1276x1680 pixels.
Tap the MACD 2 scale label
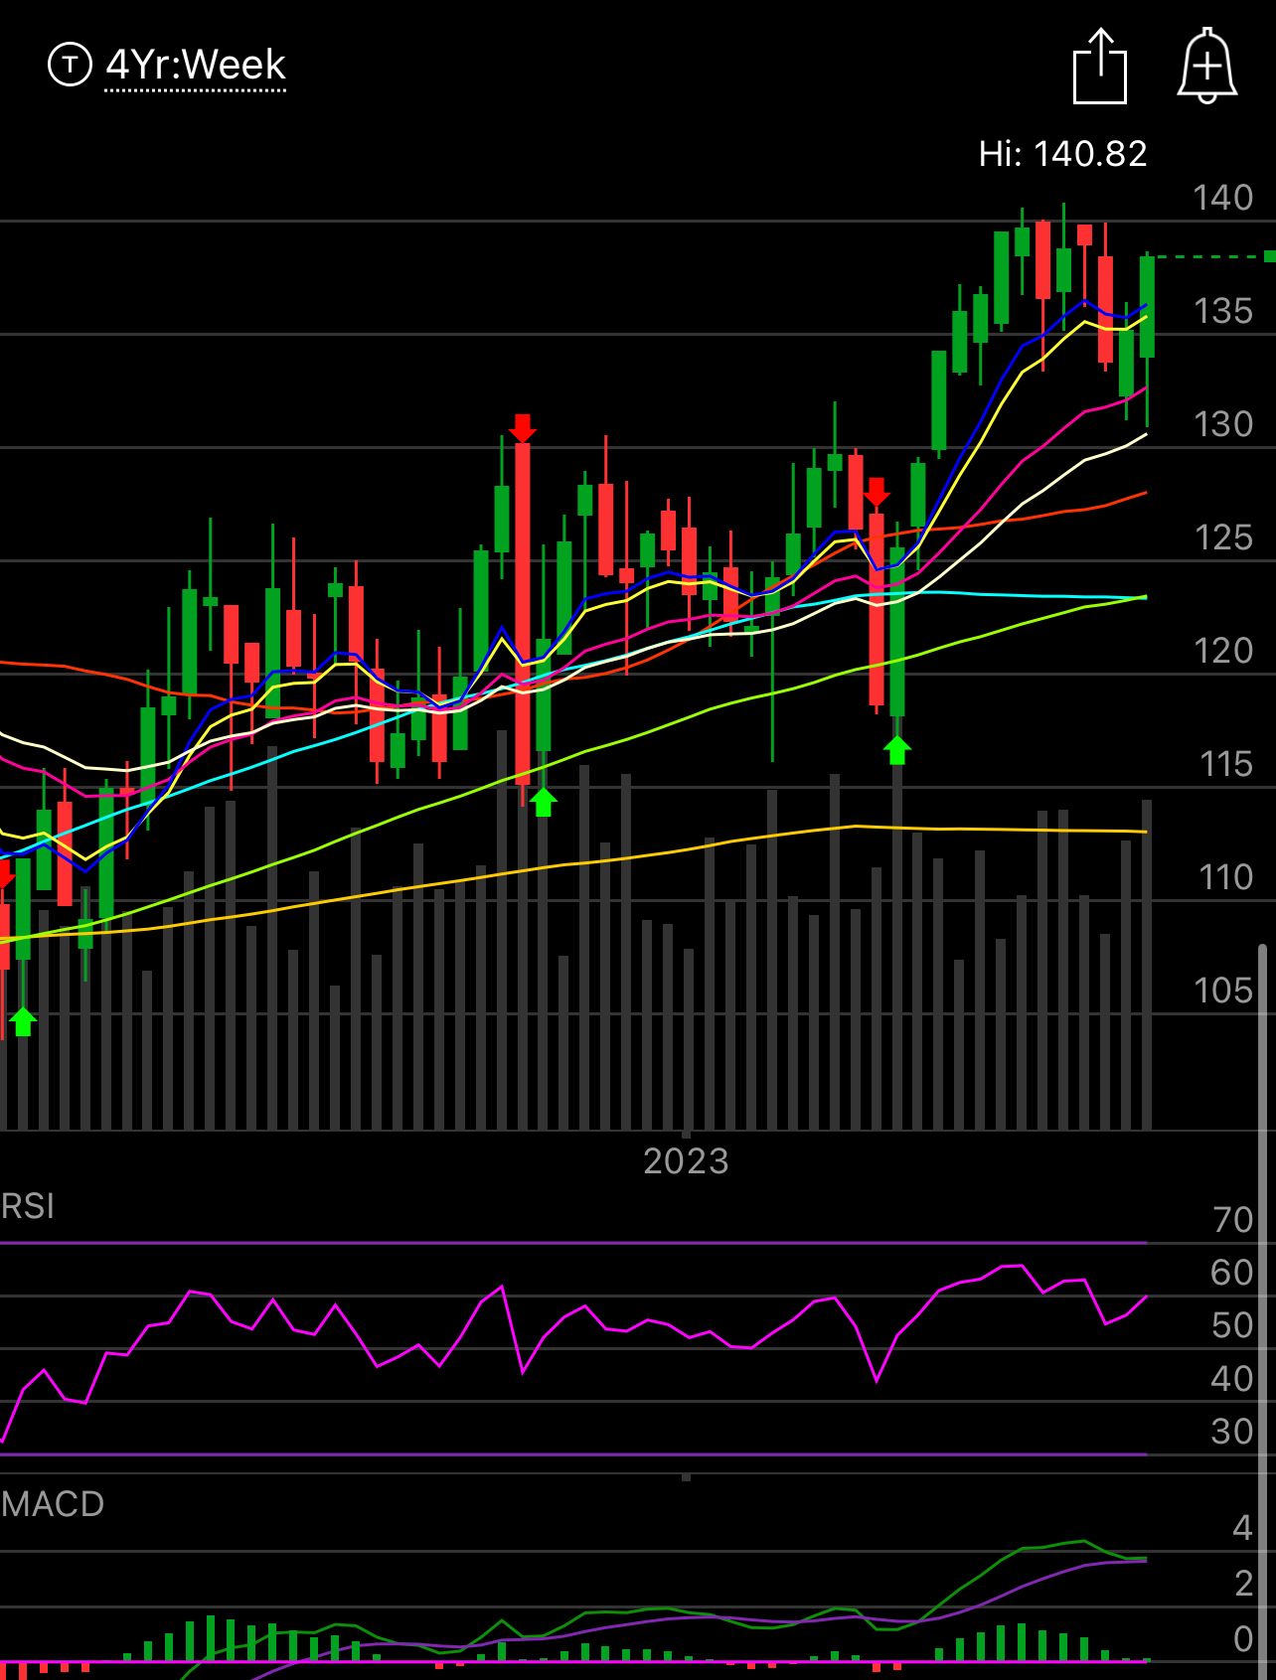tap(1243, 1584)
